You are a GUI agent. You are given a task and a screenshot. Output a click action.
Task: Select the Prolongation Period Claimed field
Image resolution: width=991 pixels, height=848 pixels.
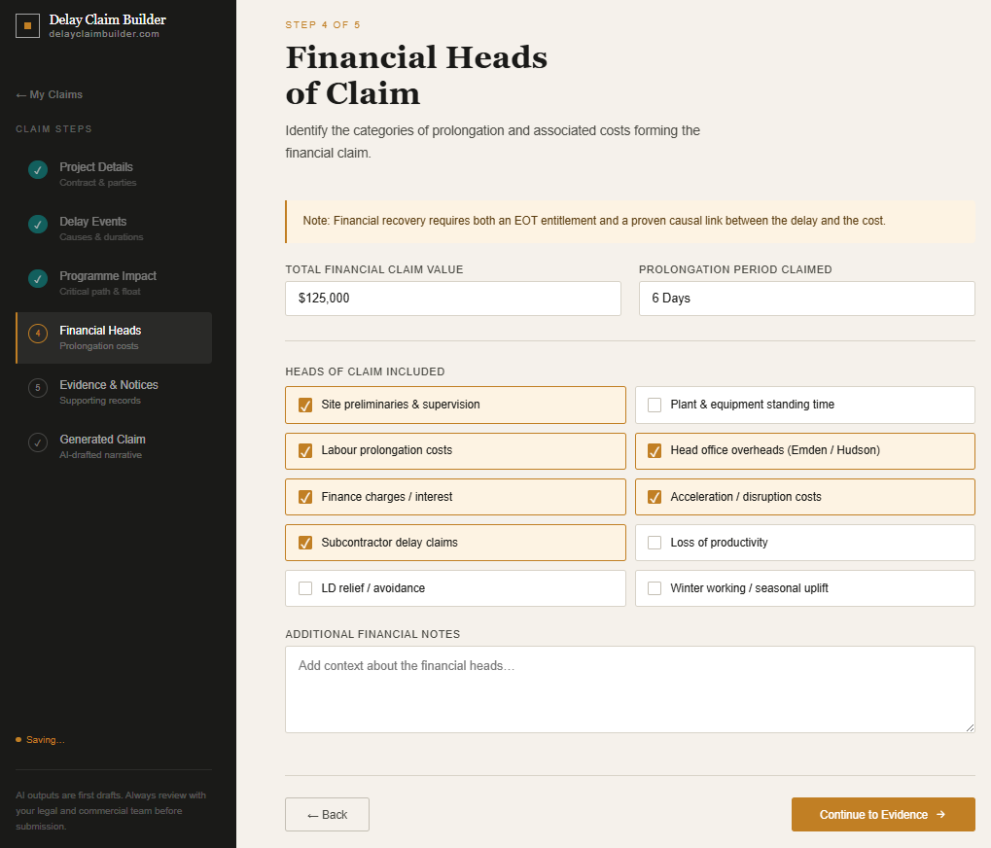[x=805, y=298]
